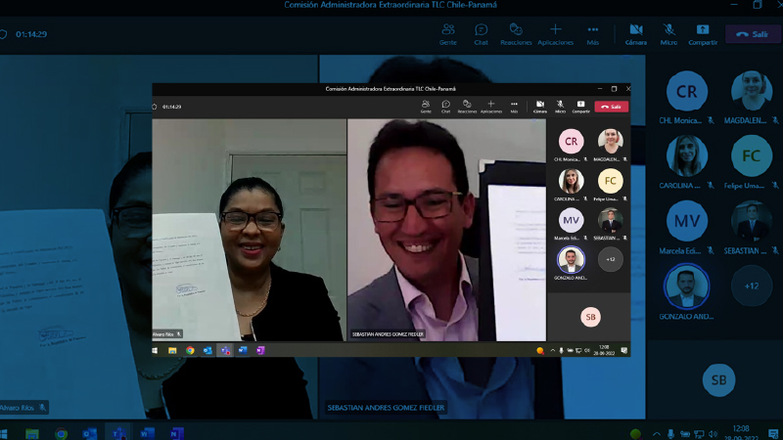Open notification center on inner taskbar
The height and width of the screenshot is (440, 783).
624,351
